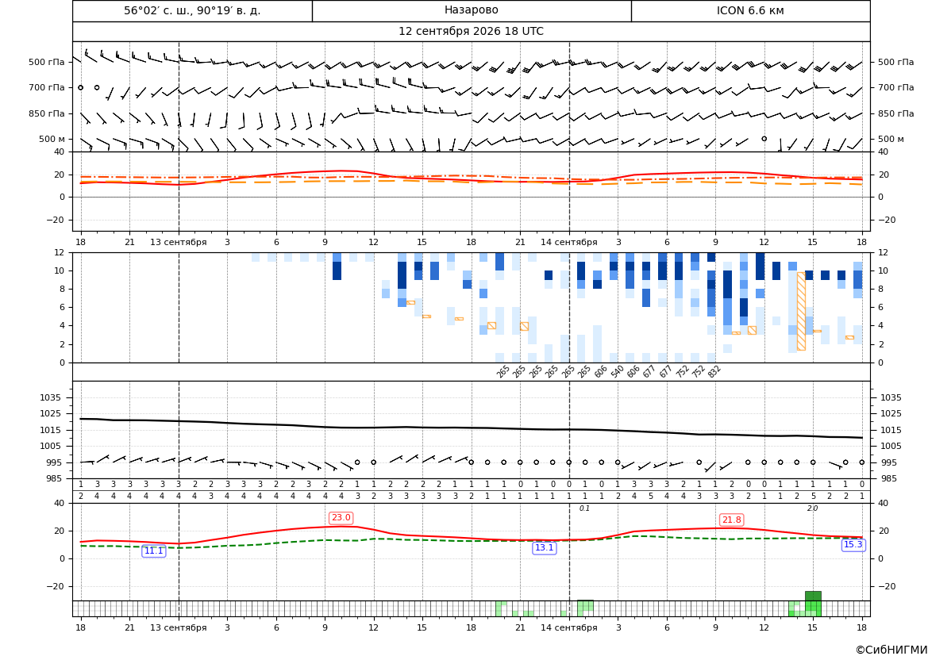Click the coordinates 56°02′ с. ш. header cell
Image resolution: width=928 pixels, height=656 pixels.
(192, 10)
